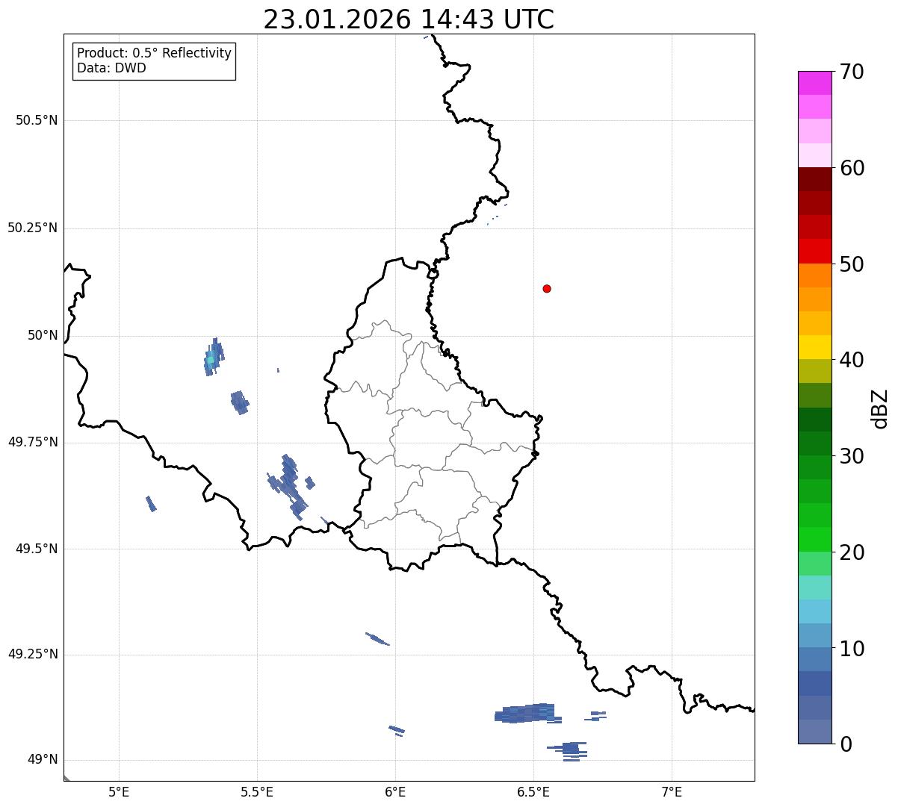Image resolution: width=898 pixels, height=807 pixels.
Task: Click the '50.25°N' latitude label
Action: [32, 228]
